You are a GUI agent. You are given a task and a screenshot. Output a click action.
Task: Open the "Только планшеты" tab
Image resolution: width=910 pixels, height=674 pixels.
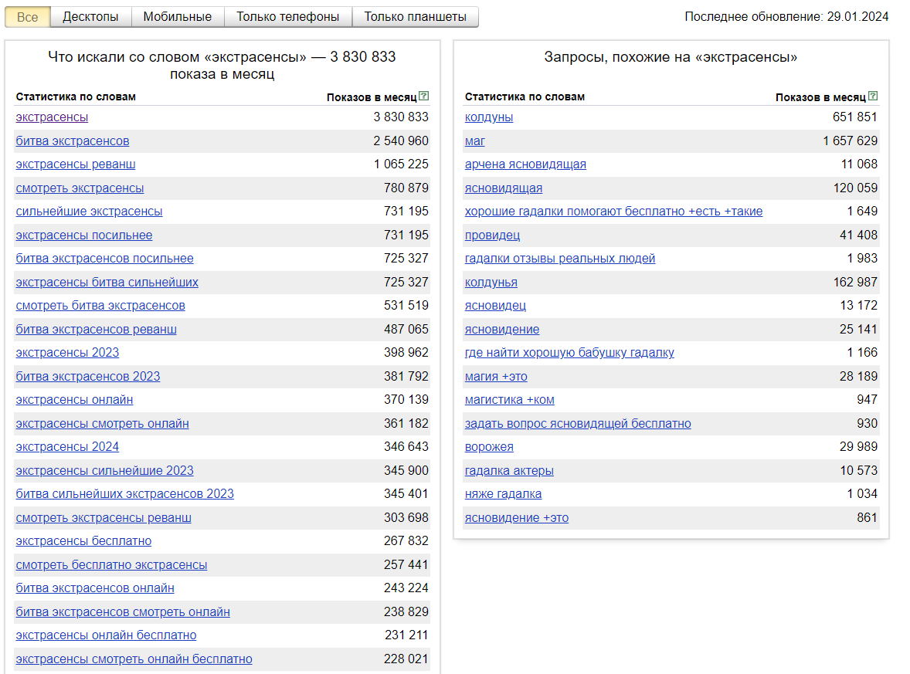416,17
